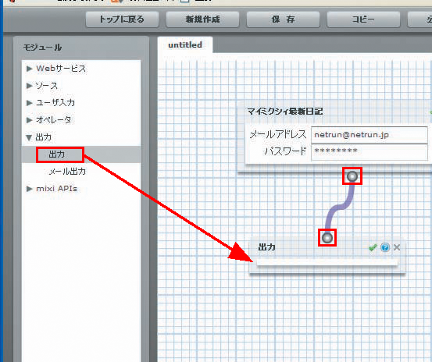Click the green checkmark on 出力 module
The height and width of the screenshot is (362, 432).
click(373, 247)
